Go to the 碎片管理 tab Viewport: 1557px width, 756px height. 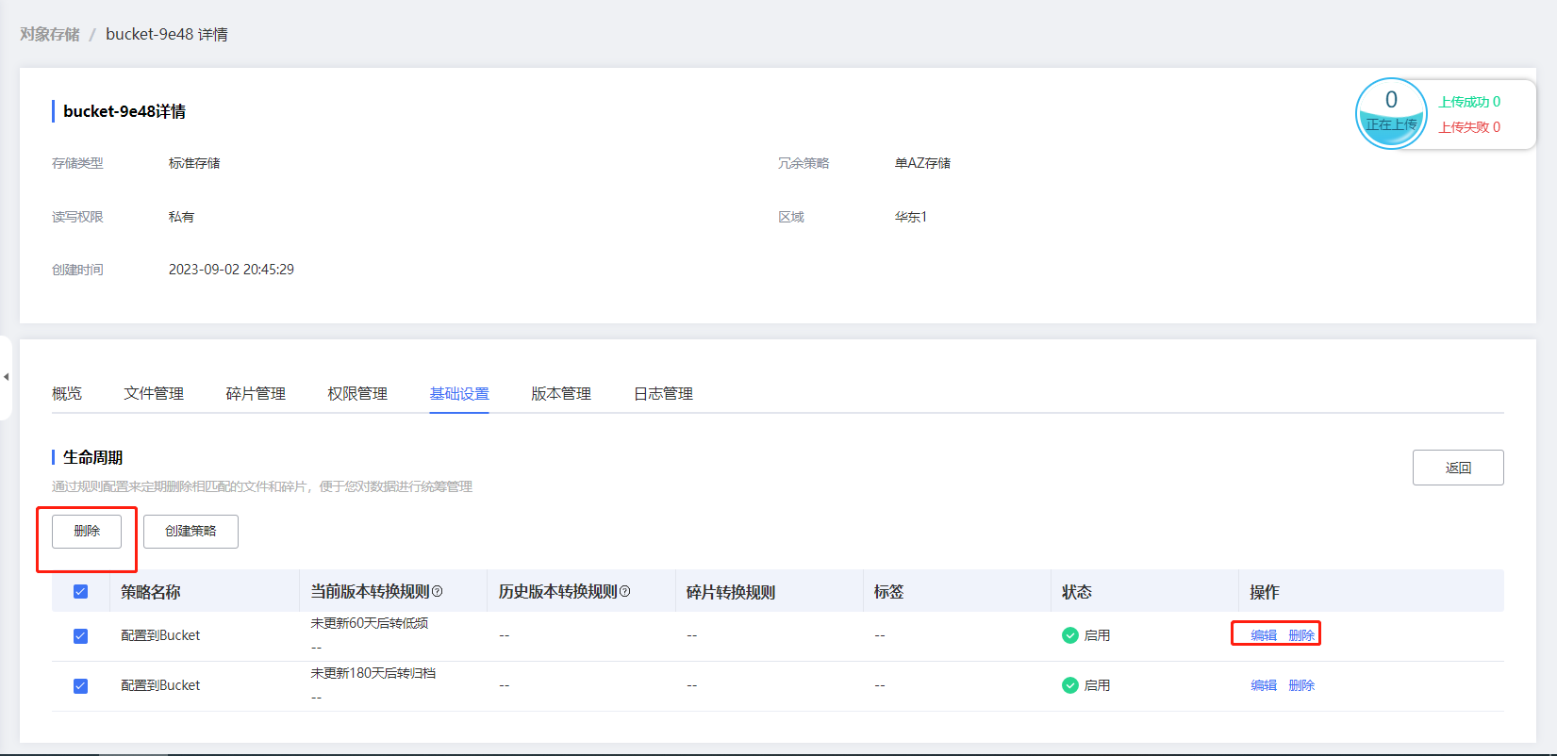tap(256, 394)
